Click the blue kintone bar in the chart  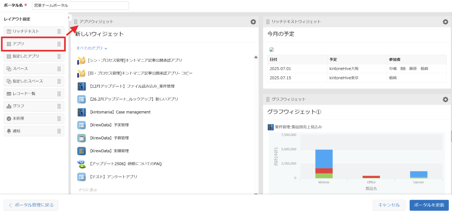tap(324, 158)
